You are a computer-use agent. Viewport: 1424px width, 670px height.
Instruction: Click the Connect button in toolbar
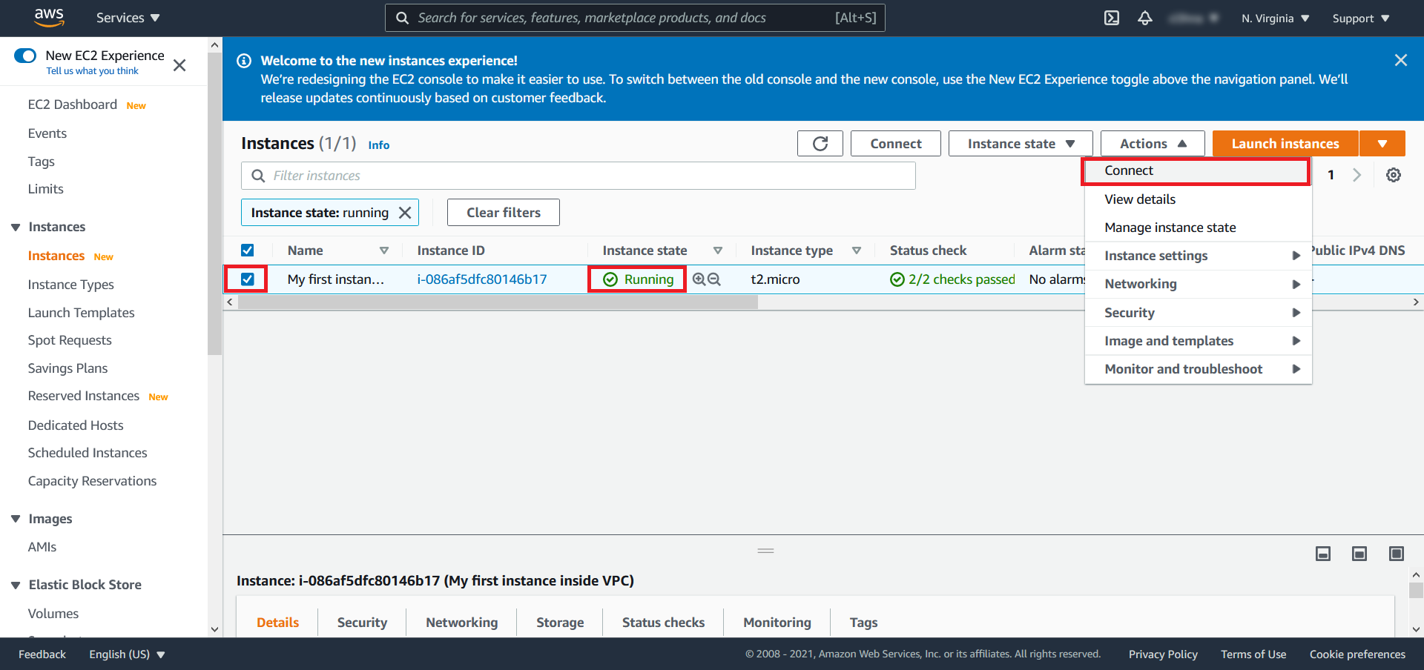895,144
